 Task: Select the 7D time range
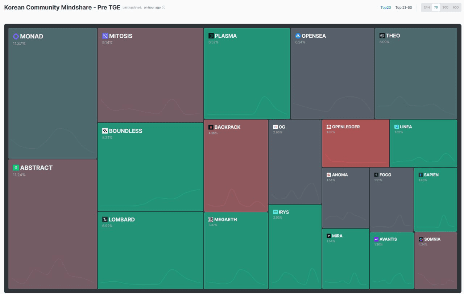tap(436, 8)
